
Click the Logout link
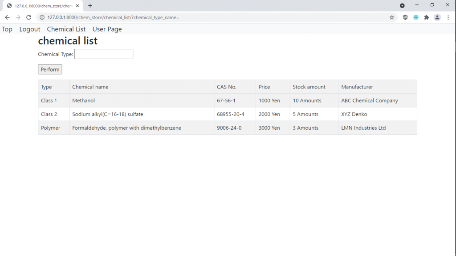click(x=30, y=29)
